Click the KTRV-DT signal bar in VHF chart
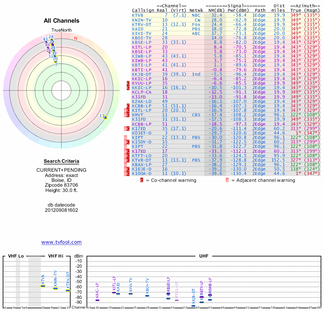Viewport: 324px width, 311px height. [68, 290]
